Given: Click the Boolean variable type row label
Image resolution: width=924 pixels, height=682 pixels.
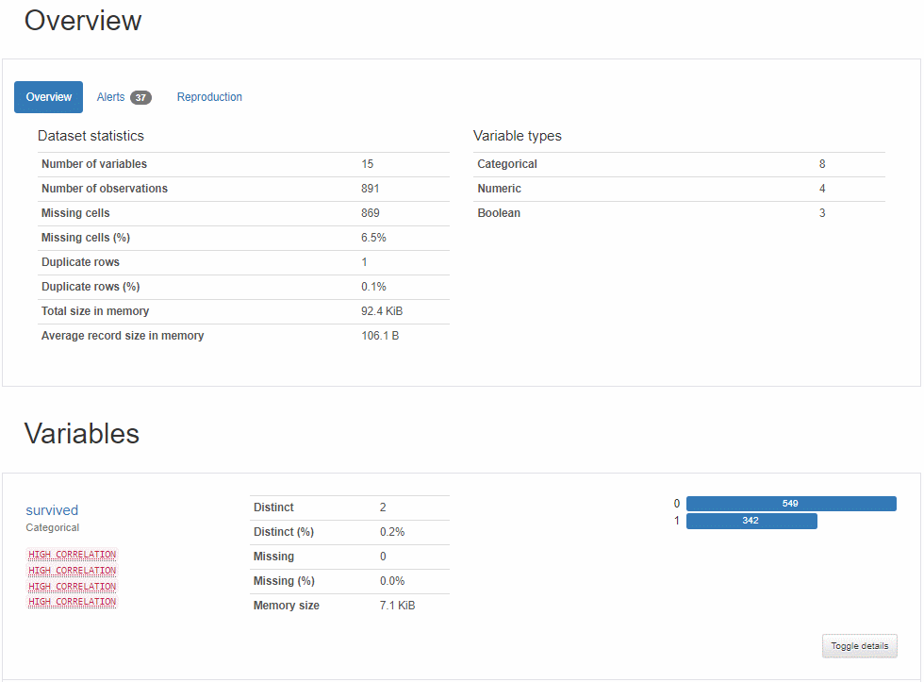Looking at the screenshot, I should pyautogui.click(x=499, y=213).
